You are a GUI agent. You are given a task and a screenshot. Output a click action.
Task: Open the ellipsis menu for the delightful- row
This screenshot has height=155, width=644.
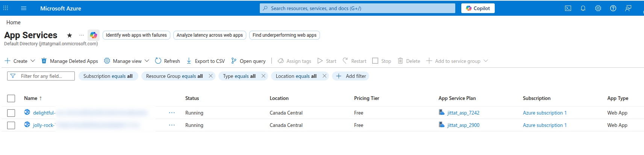[x=172, y=113]
